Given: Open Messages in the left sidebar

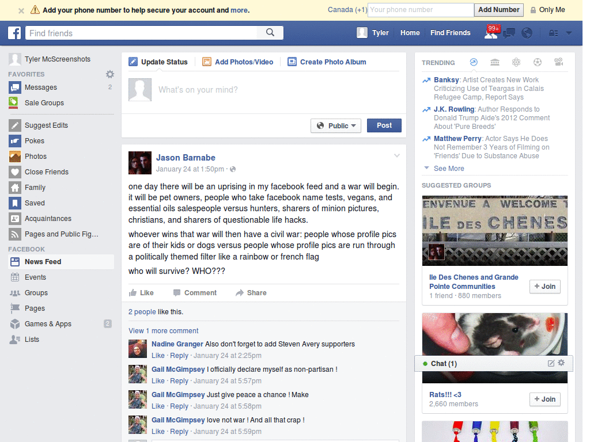Looking at the screenshot, I should (61, 87).
